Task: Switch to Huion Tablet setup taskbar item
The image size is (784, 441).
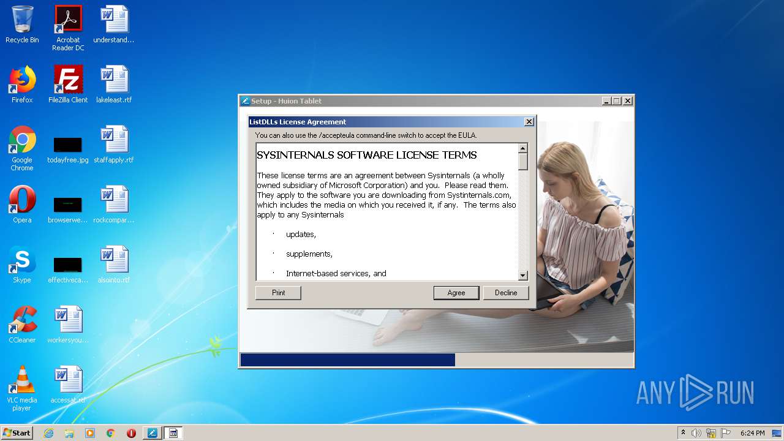Action: coord(152,433)
